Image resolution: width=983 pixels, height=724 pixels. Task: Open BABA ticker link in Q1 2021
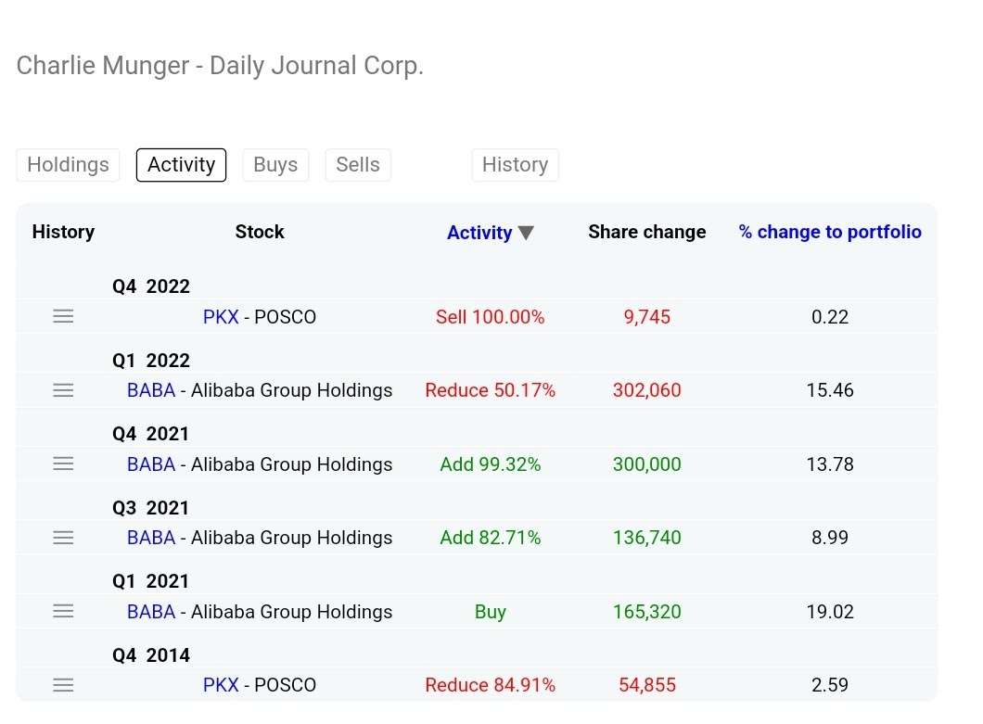[151, 612]
